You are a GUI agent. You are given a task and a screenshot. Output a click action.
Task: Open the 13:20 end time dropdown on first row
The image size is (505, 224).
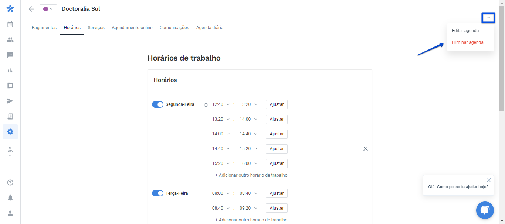click(x=248, y=104)
